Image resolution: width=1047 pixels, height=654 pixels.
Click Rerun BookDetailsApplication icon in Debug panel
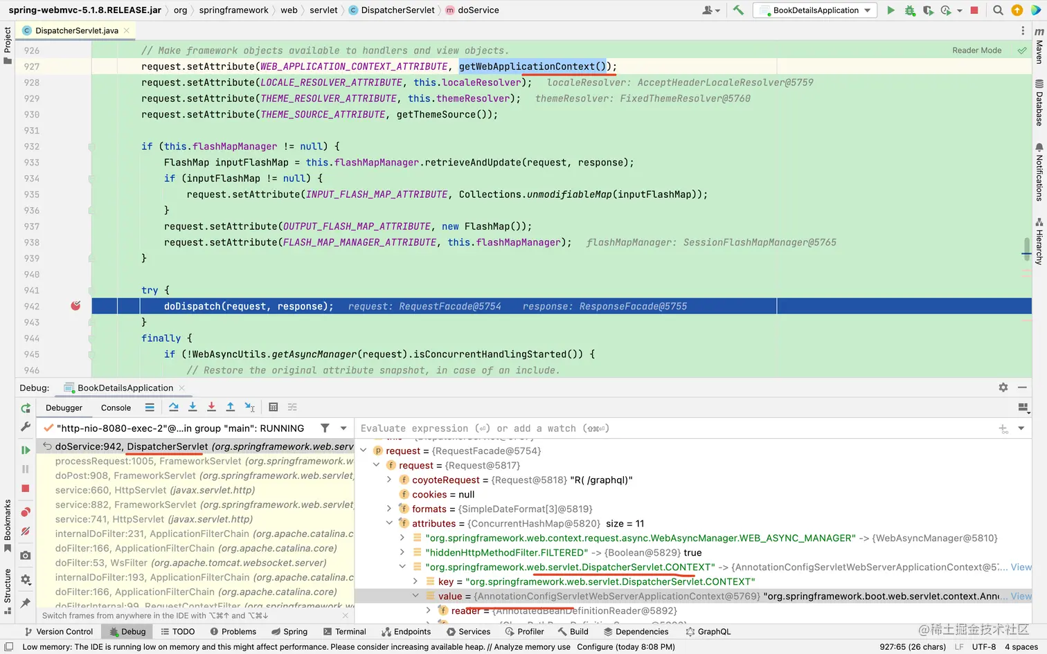[26, 408]
